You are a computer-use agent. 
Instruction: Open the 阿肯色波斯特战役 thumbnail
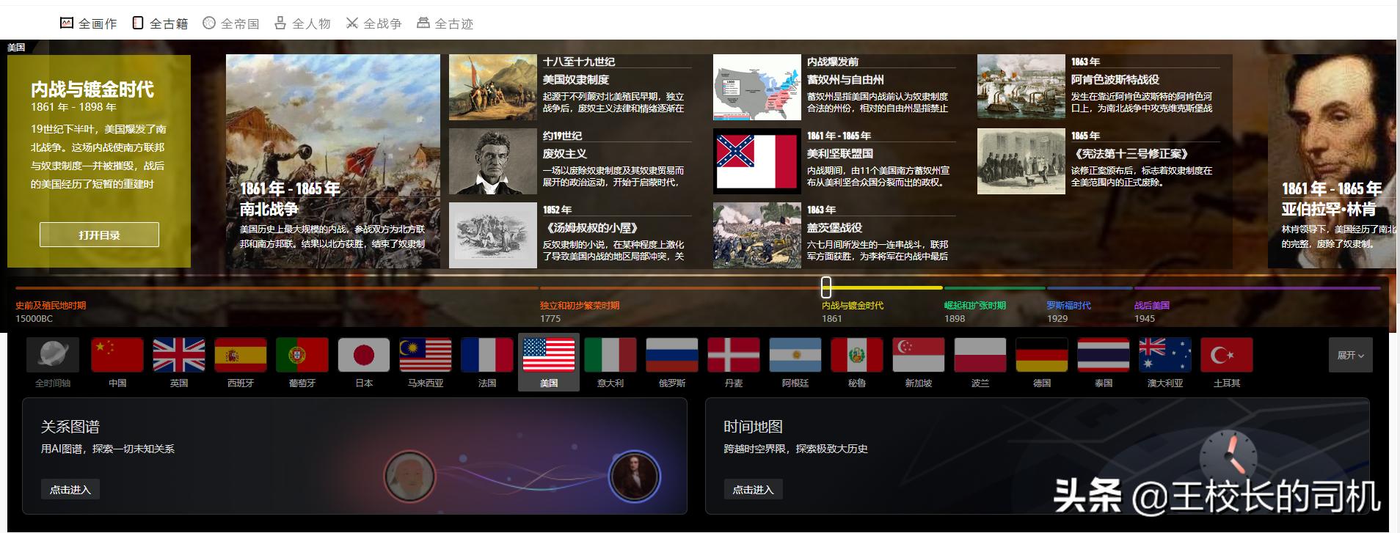point(1021,87)
